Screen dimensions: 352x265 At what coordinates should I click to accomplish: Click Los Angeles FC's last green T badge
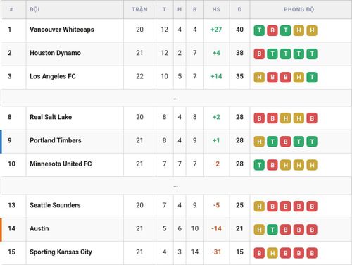[x=312, y=77]
